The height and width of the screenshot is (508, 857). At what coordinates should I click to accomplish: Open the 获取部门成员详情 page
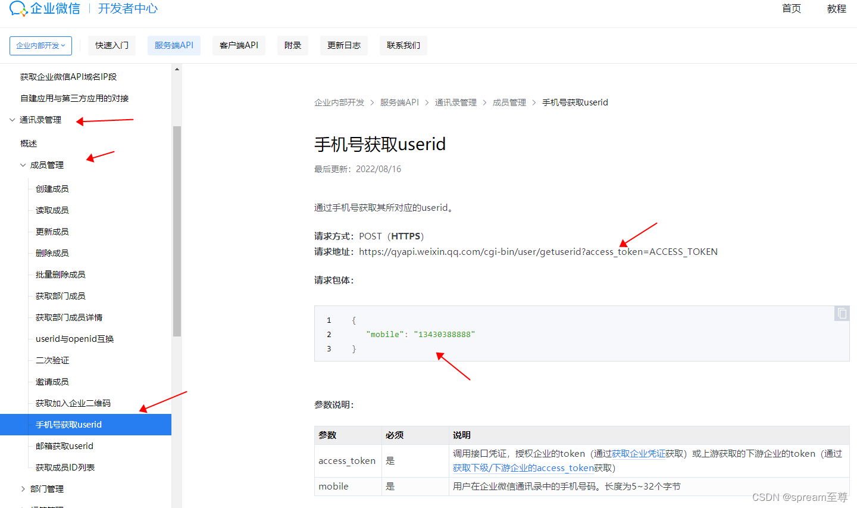69,317
